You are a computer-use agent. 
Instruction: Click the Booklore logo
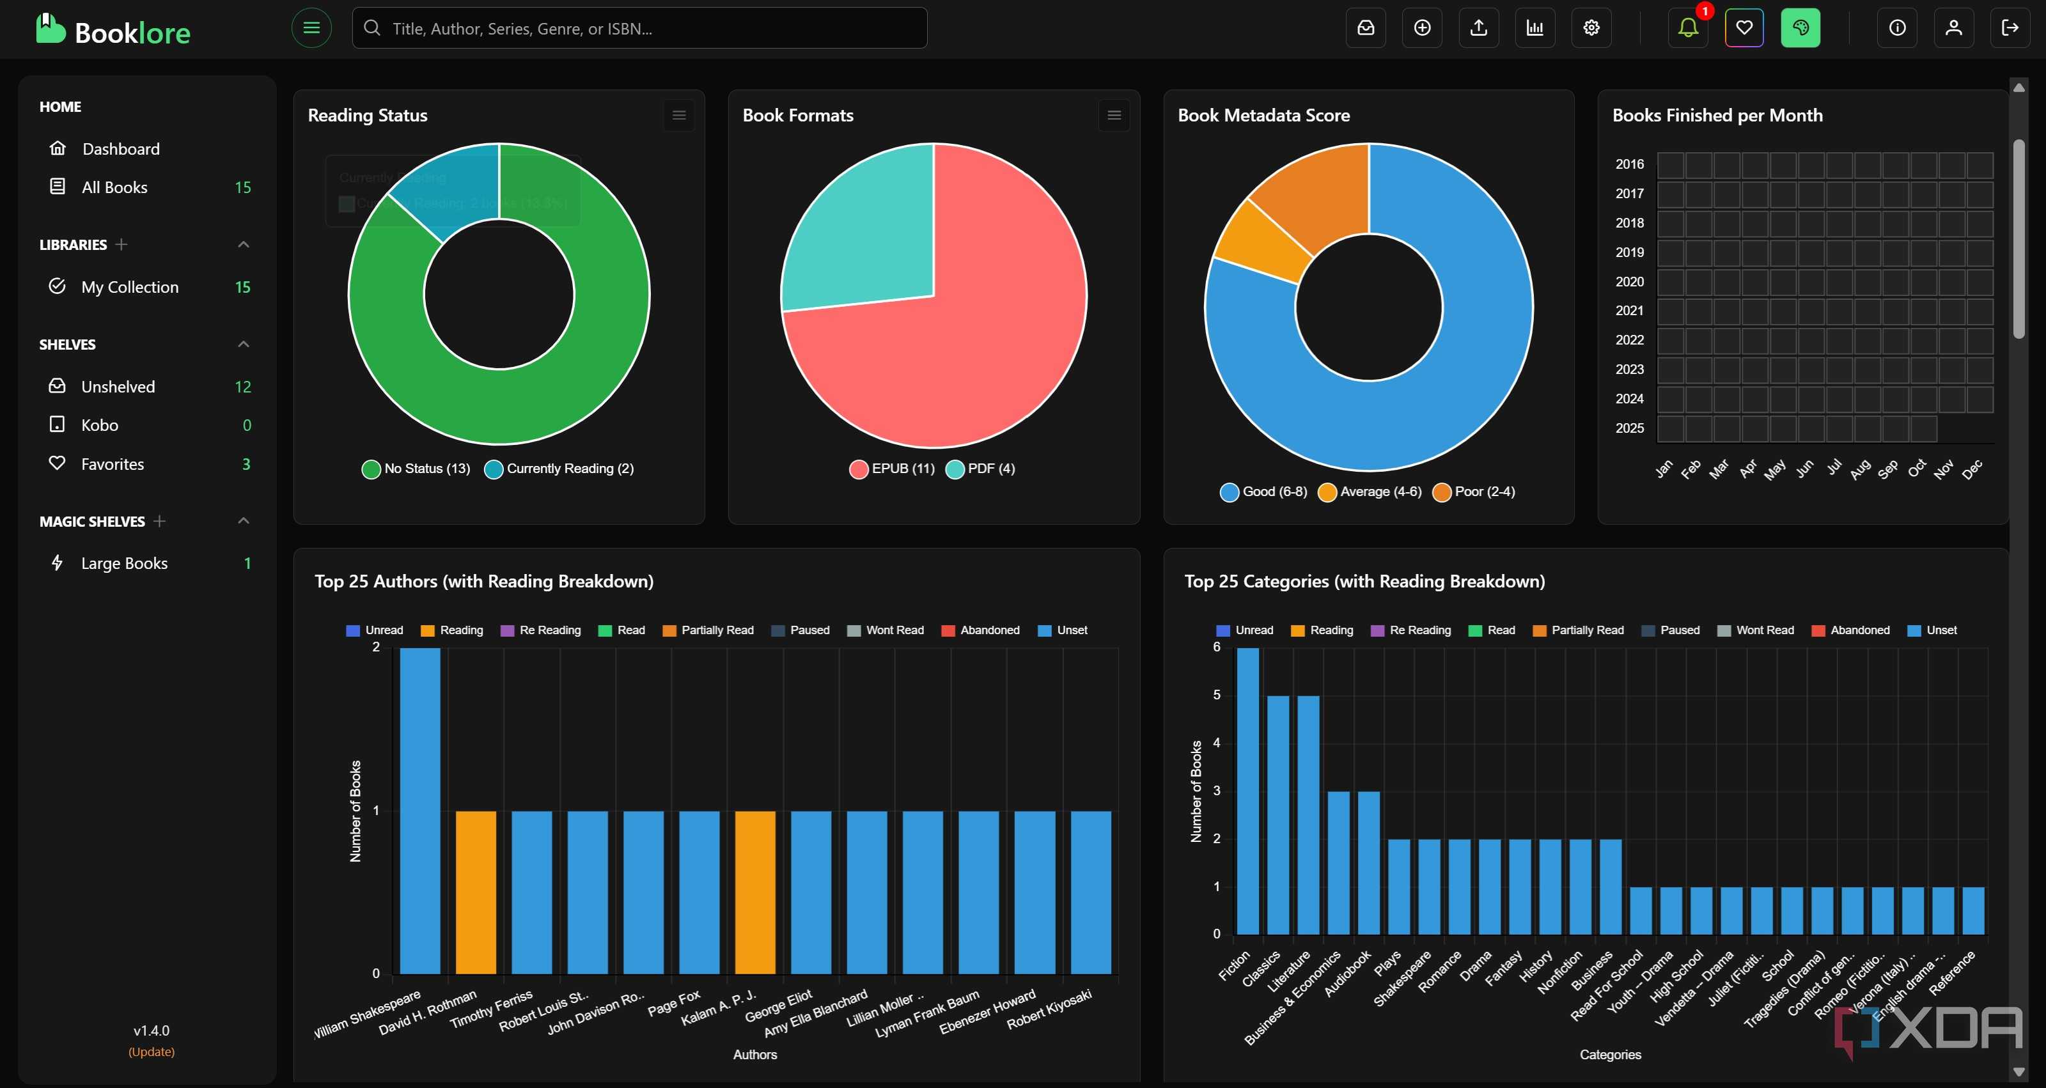[x=113, y=31]
